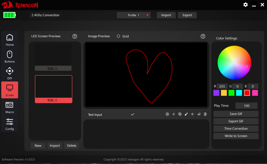Image resolution: width=267 pixels, height=164 pixels.
Task: Enable the Grid radio option
Action: (x=118, y=36)
